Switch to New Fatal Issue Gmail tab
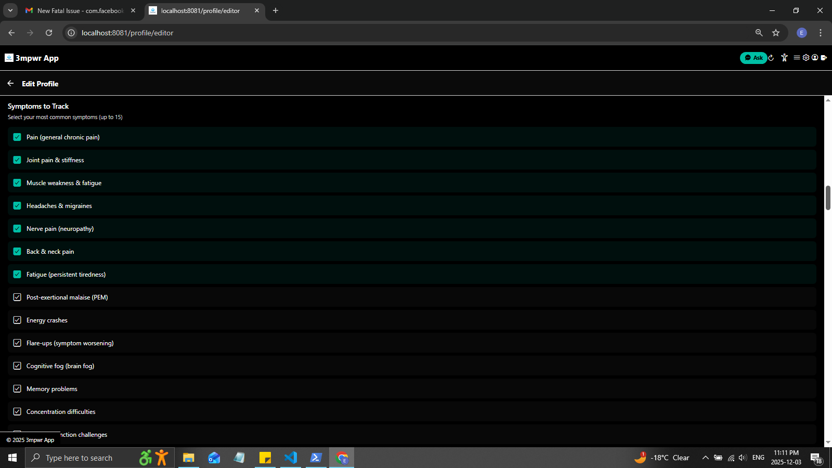Viewport: 832px width, 468px height. click(x=78, y=10)
